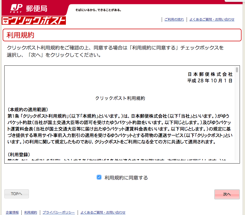This screenshot has width=245, height=215.
Task: Click the terms box scrollbar thumb
Action: [237, 70]
